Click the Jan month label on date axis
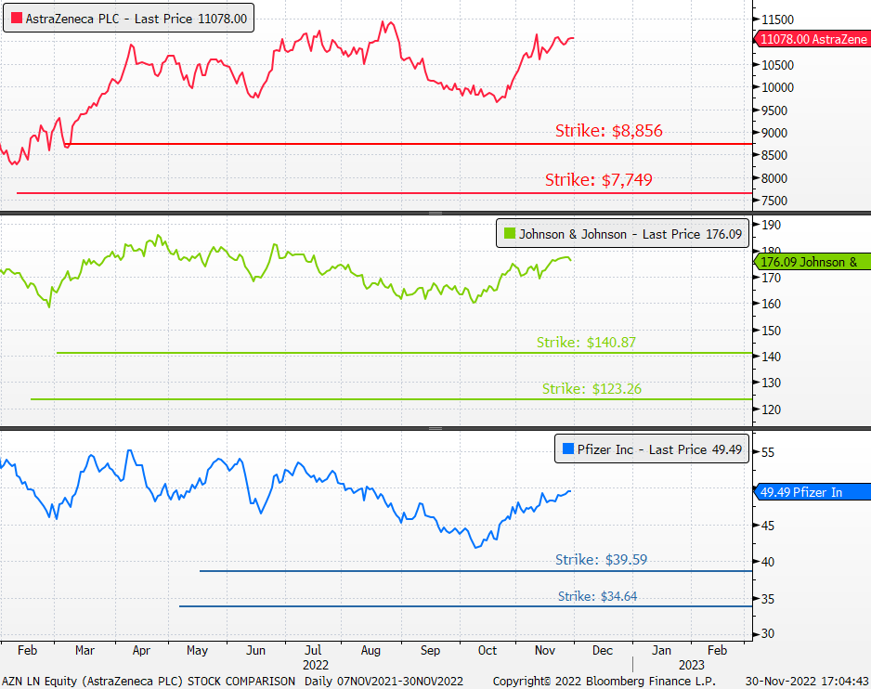This screenshot has height=689, width=871. (661, 650)
